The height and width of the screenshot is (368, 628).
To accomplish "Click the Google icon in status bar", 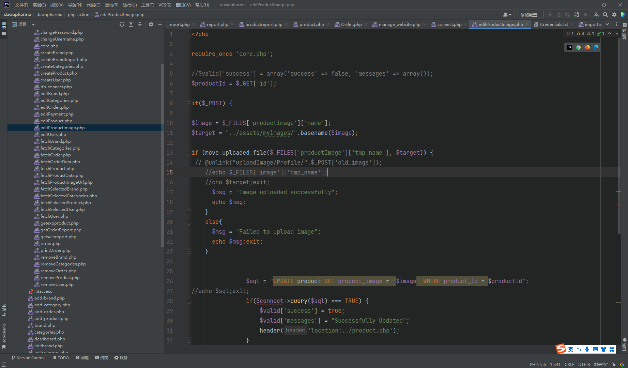I will pyautogui.click(x=622, y=364).
